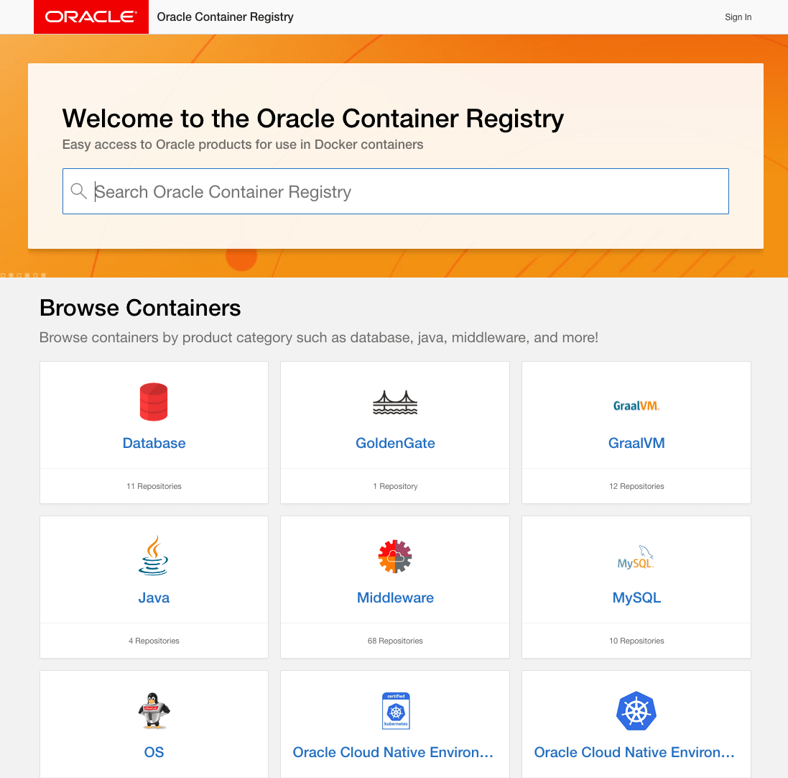Viewport: 788px width, 778px height.
Task: Click the '4 Repositories' text
Action: pos(154,641)
